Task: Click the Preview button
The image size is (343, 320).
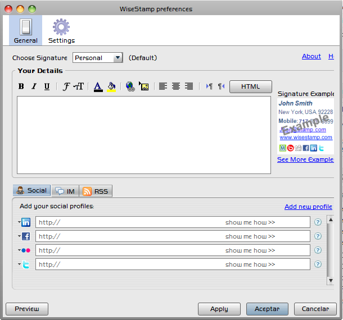Action: point(27,309)
